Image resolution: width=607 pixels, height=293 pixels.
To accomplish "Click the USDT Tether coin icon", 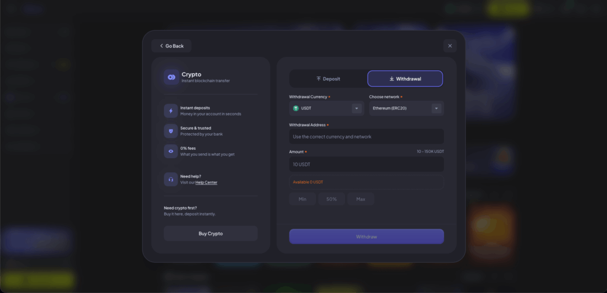I will click(296, 108).
